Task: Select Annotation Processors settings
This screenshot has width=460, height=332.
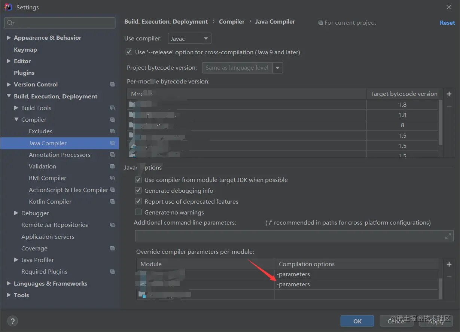Action: coord(60,155)
